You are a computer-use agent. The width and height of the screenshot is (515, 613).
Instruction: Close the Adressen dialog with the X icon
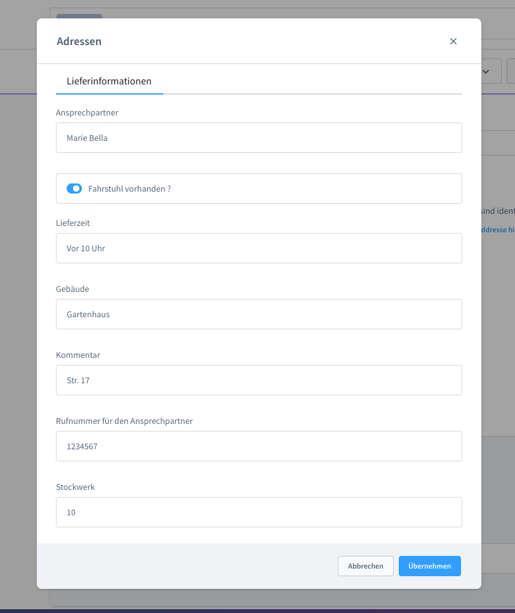point(453,41)
